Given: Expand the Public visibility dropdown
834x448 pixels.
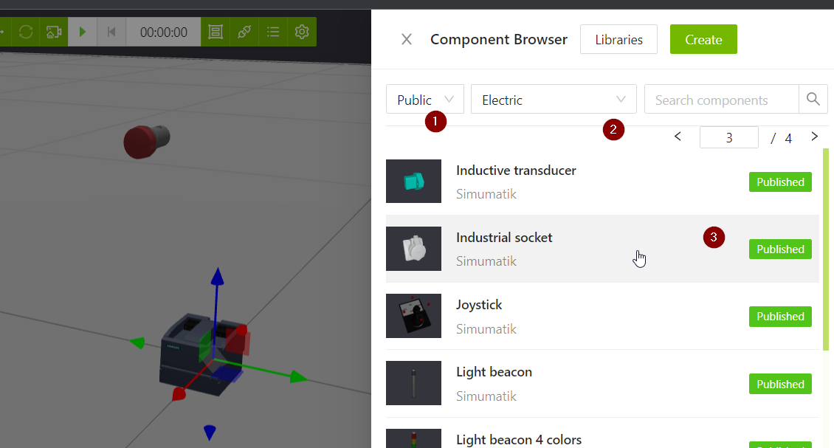Looking at the screenshot, I should pos(425,100).
